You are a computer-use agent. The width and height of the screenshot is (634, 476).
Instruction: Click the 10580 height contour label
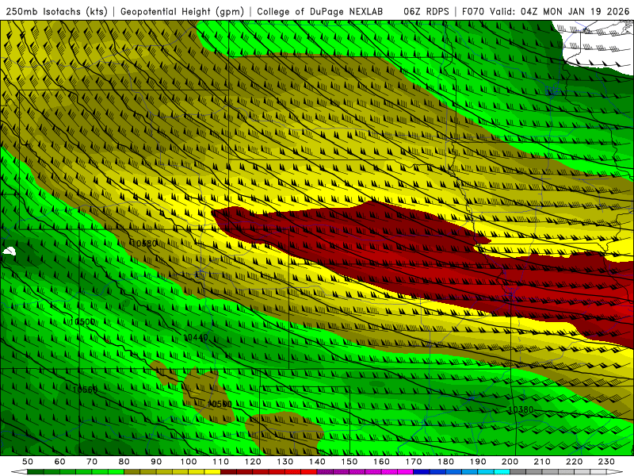click(143, 244)
